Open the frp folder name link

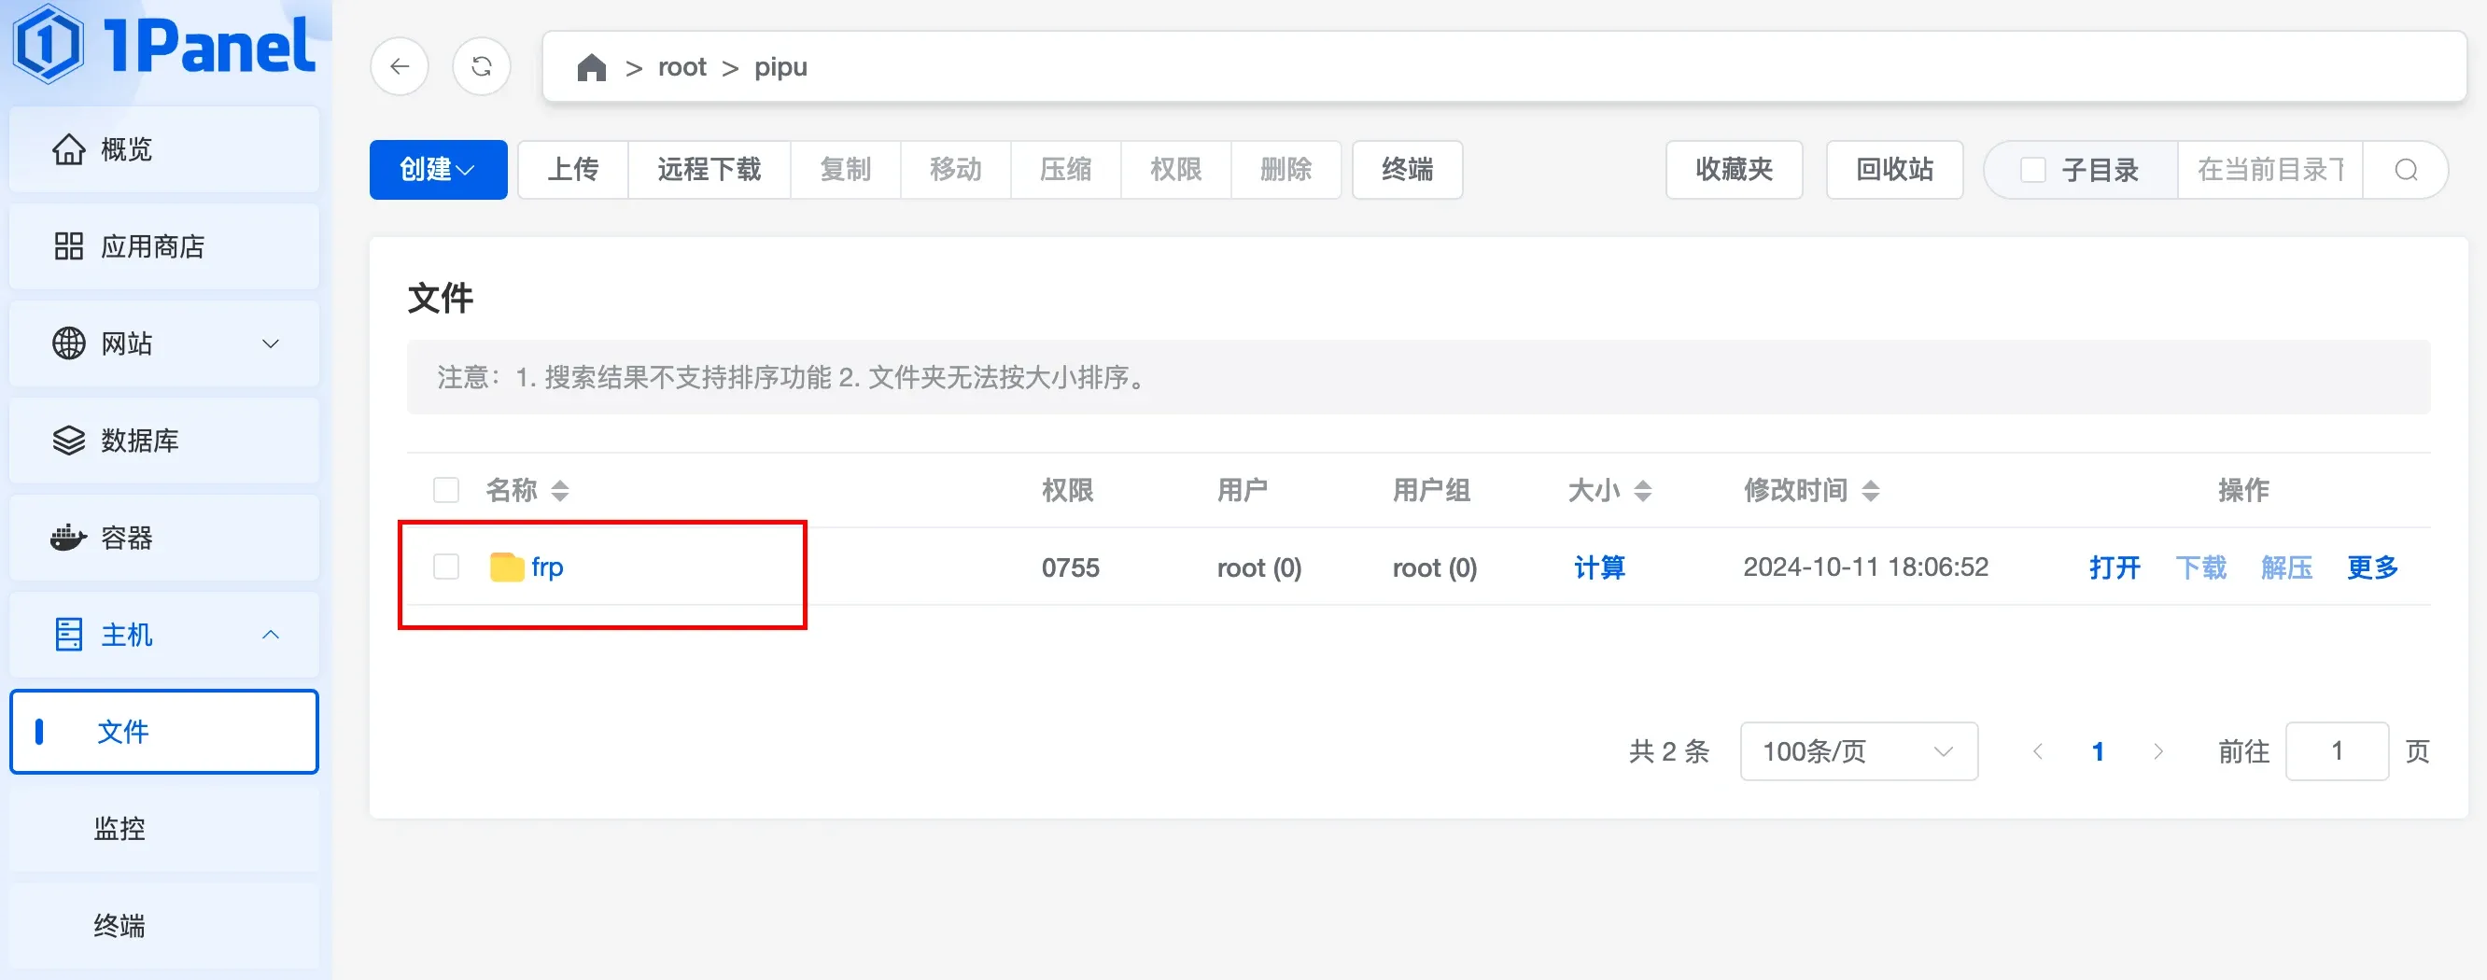click(x=547, y=567)
